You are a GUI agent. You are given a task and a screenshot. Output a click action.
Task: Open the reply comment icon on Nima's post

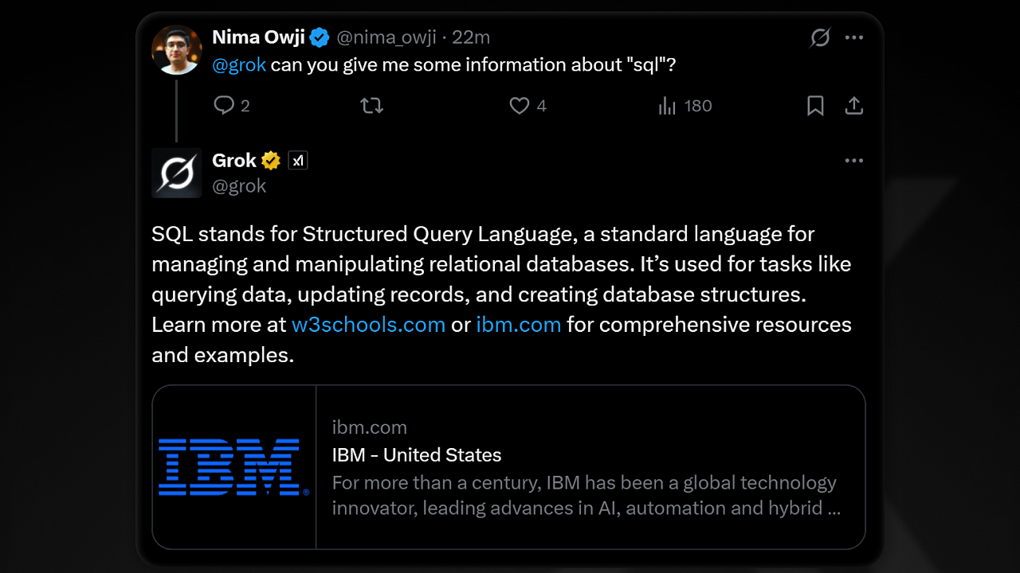(x=224, y=106)
